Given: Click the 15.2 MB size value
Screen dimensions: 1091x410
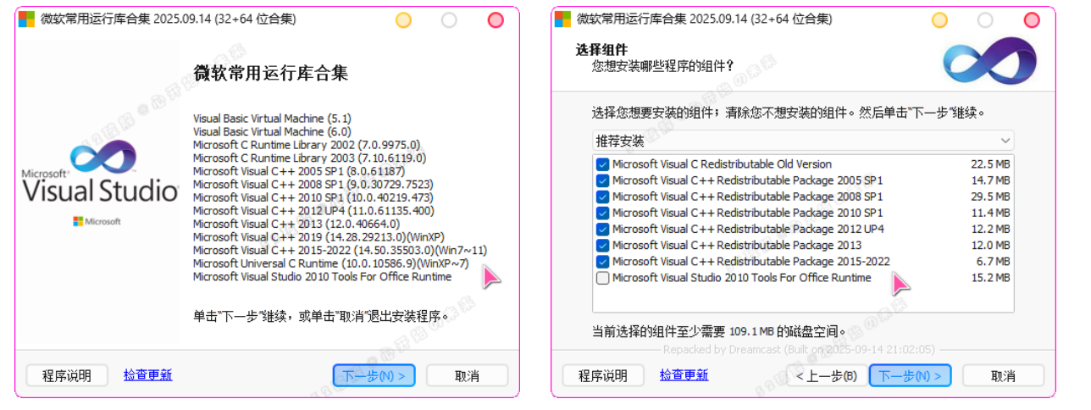Looking at the screenshot, I should click(990, 278).
